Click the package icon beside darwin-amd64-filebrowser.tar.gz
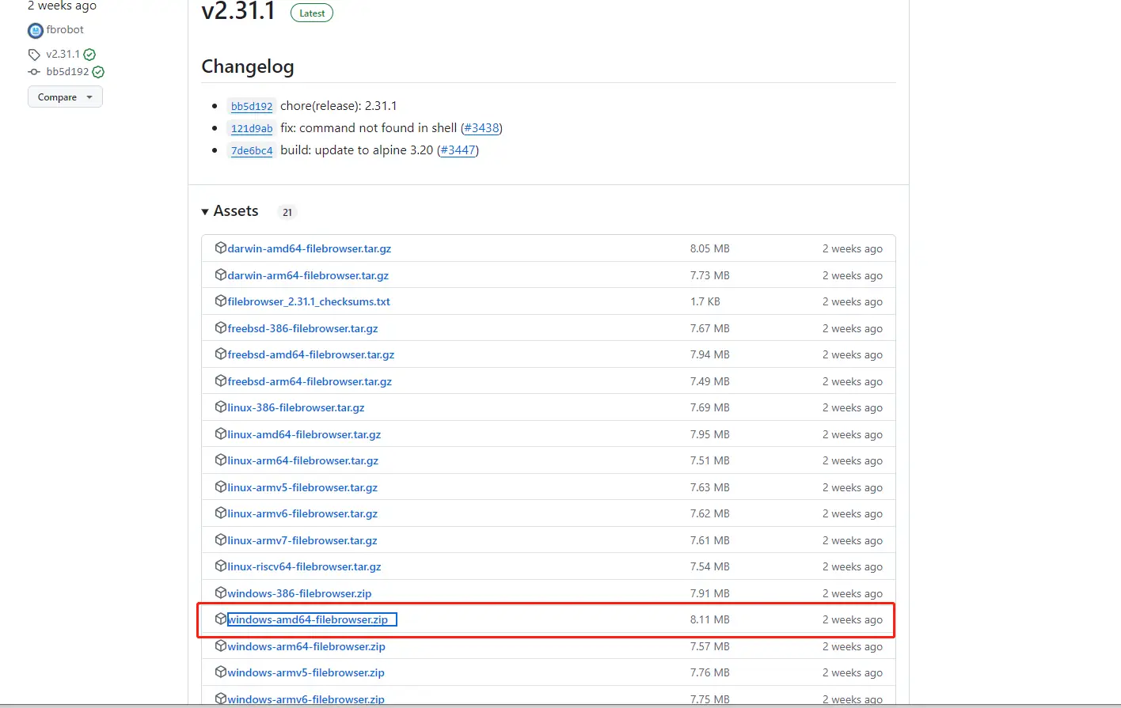 [x=220, y=248]
